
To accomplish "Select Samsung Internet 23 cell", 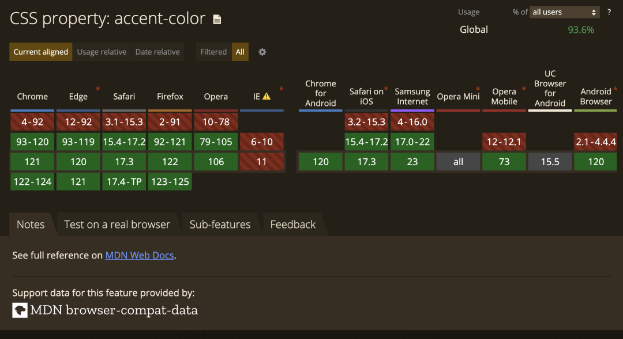I will pyautogui.click(x=412, y=162).
